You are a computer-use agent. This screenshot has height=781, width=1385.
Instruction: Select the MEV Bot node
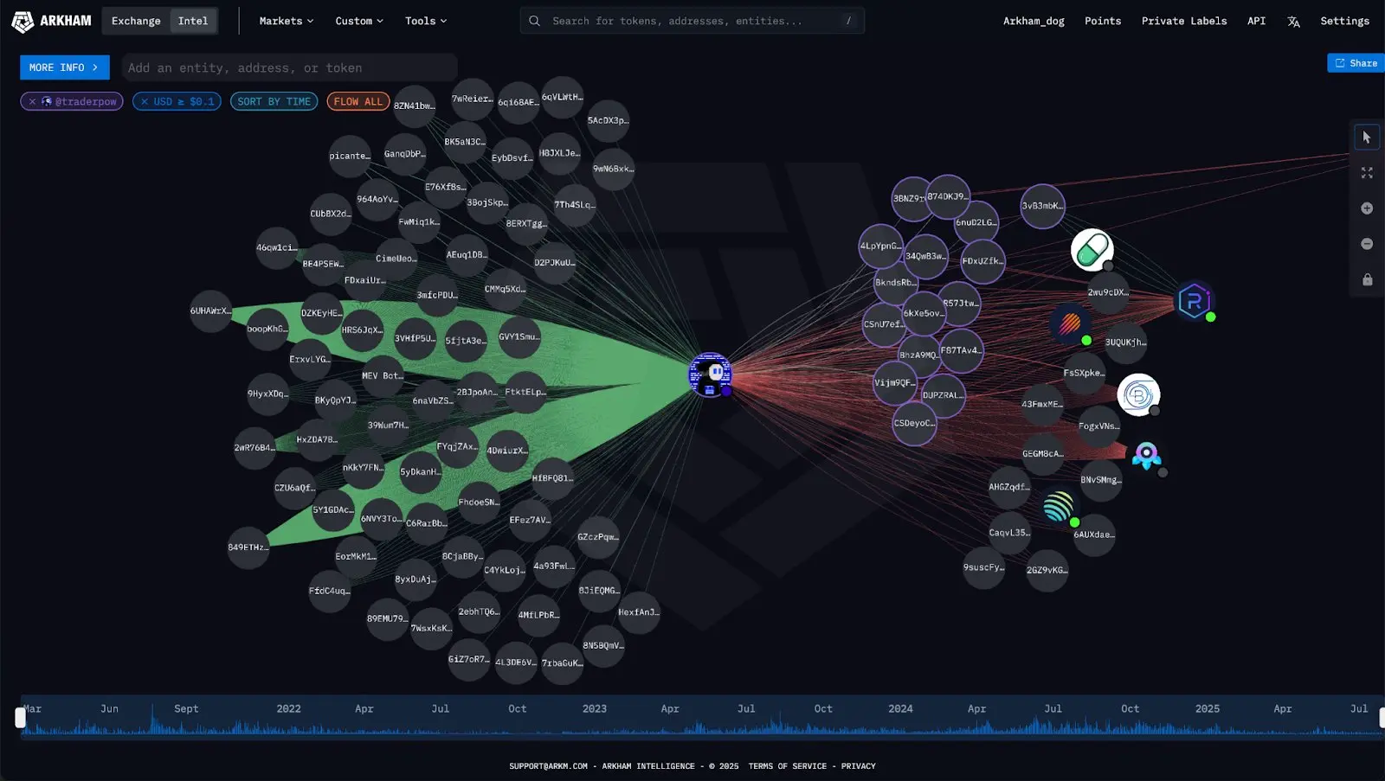tap(382, 376)
